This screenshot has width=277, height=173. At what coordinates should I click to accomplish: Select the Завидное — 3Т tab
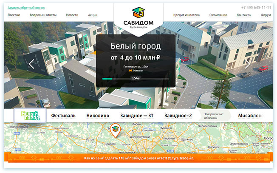click(x=137, y=116)
